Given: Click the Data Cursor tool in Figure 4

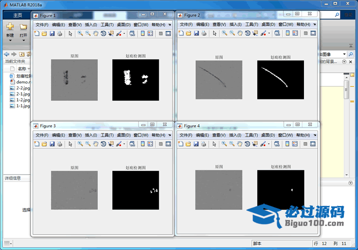Looking at the screenshot, I should [255, 144].
